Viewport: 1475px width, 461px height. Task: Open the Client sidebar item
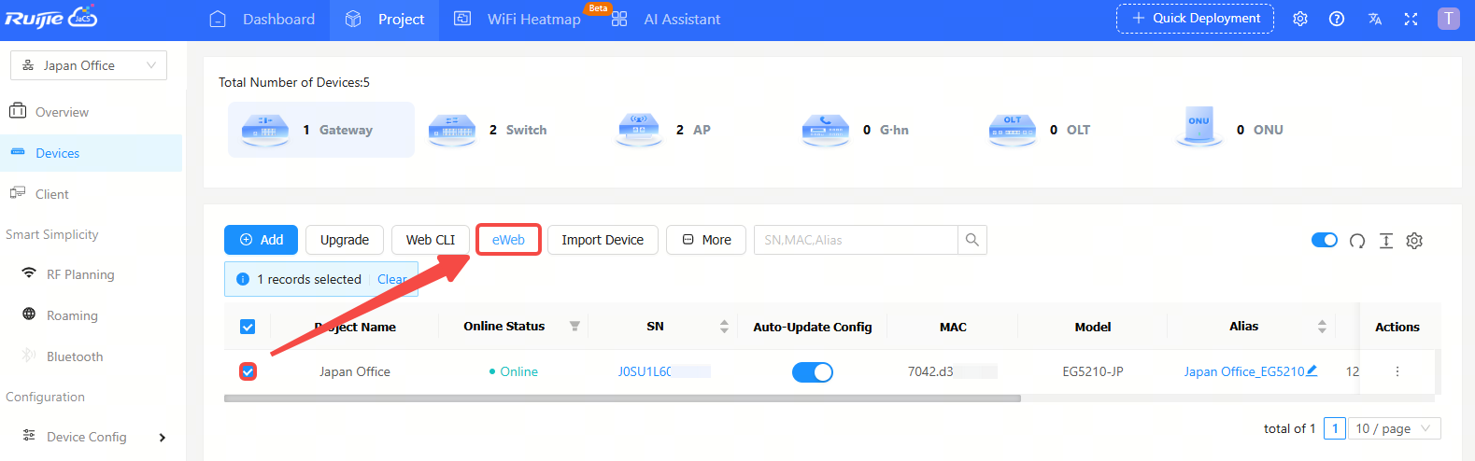(52, 194)
